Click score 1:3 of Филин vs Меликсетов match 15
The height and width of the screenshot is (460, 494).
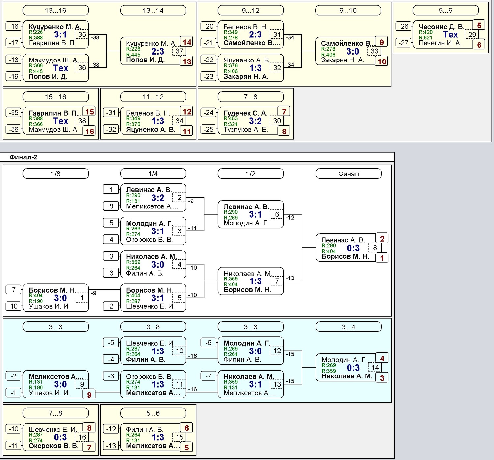tap(158, 437)
